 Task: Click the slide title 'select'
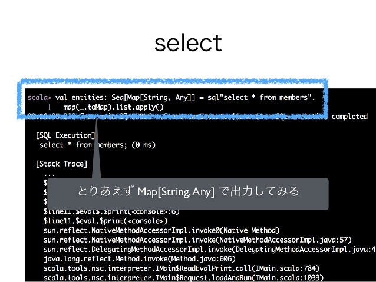(188, 43)
